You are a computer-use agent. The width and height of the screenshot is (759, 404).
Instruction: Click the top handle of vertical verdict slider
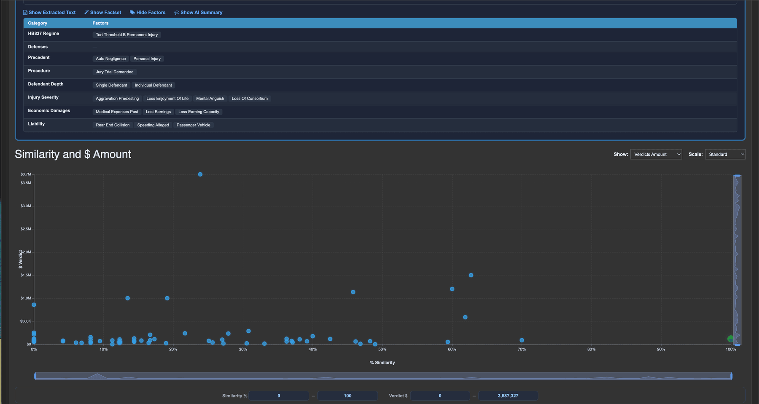737,176
